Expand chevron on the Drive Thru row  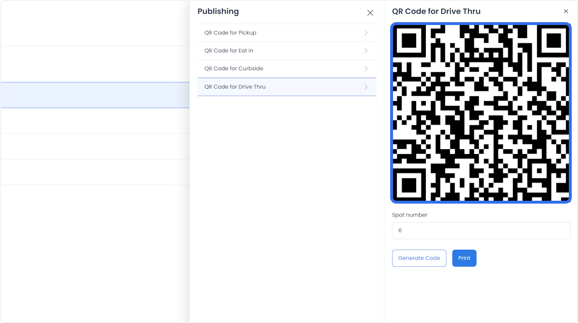click(366, 87)
